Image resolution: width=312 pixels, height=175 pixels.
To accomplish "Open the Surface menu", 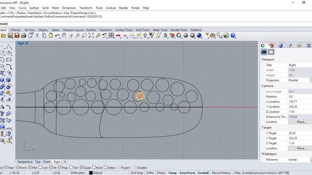I will (x=34, y=8).
